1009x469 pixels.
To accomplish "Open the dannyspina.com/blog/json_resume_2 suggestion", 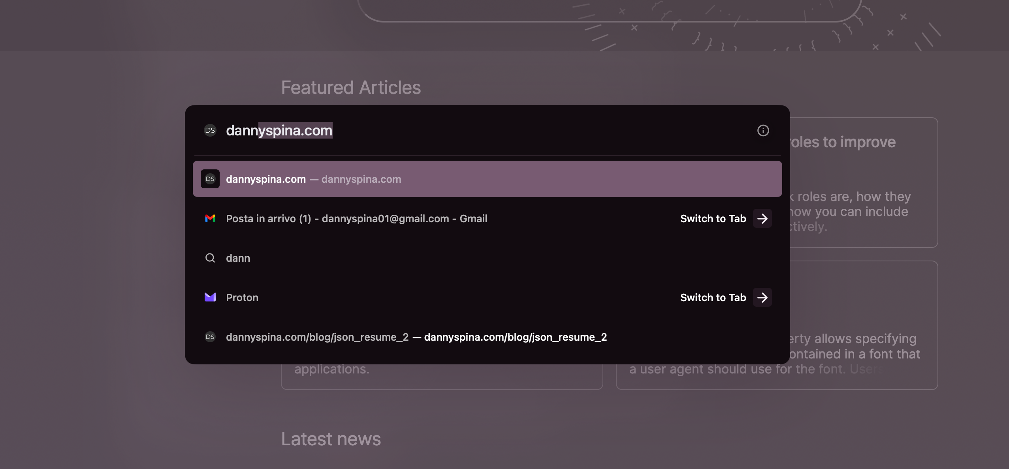I will click(x=487, y=337).
